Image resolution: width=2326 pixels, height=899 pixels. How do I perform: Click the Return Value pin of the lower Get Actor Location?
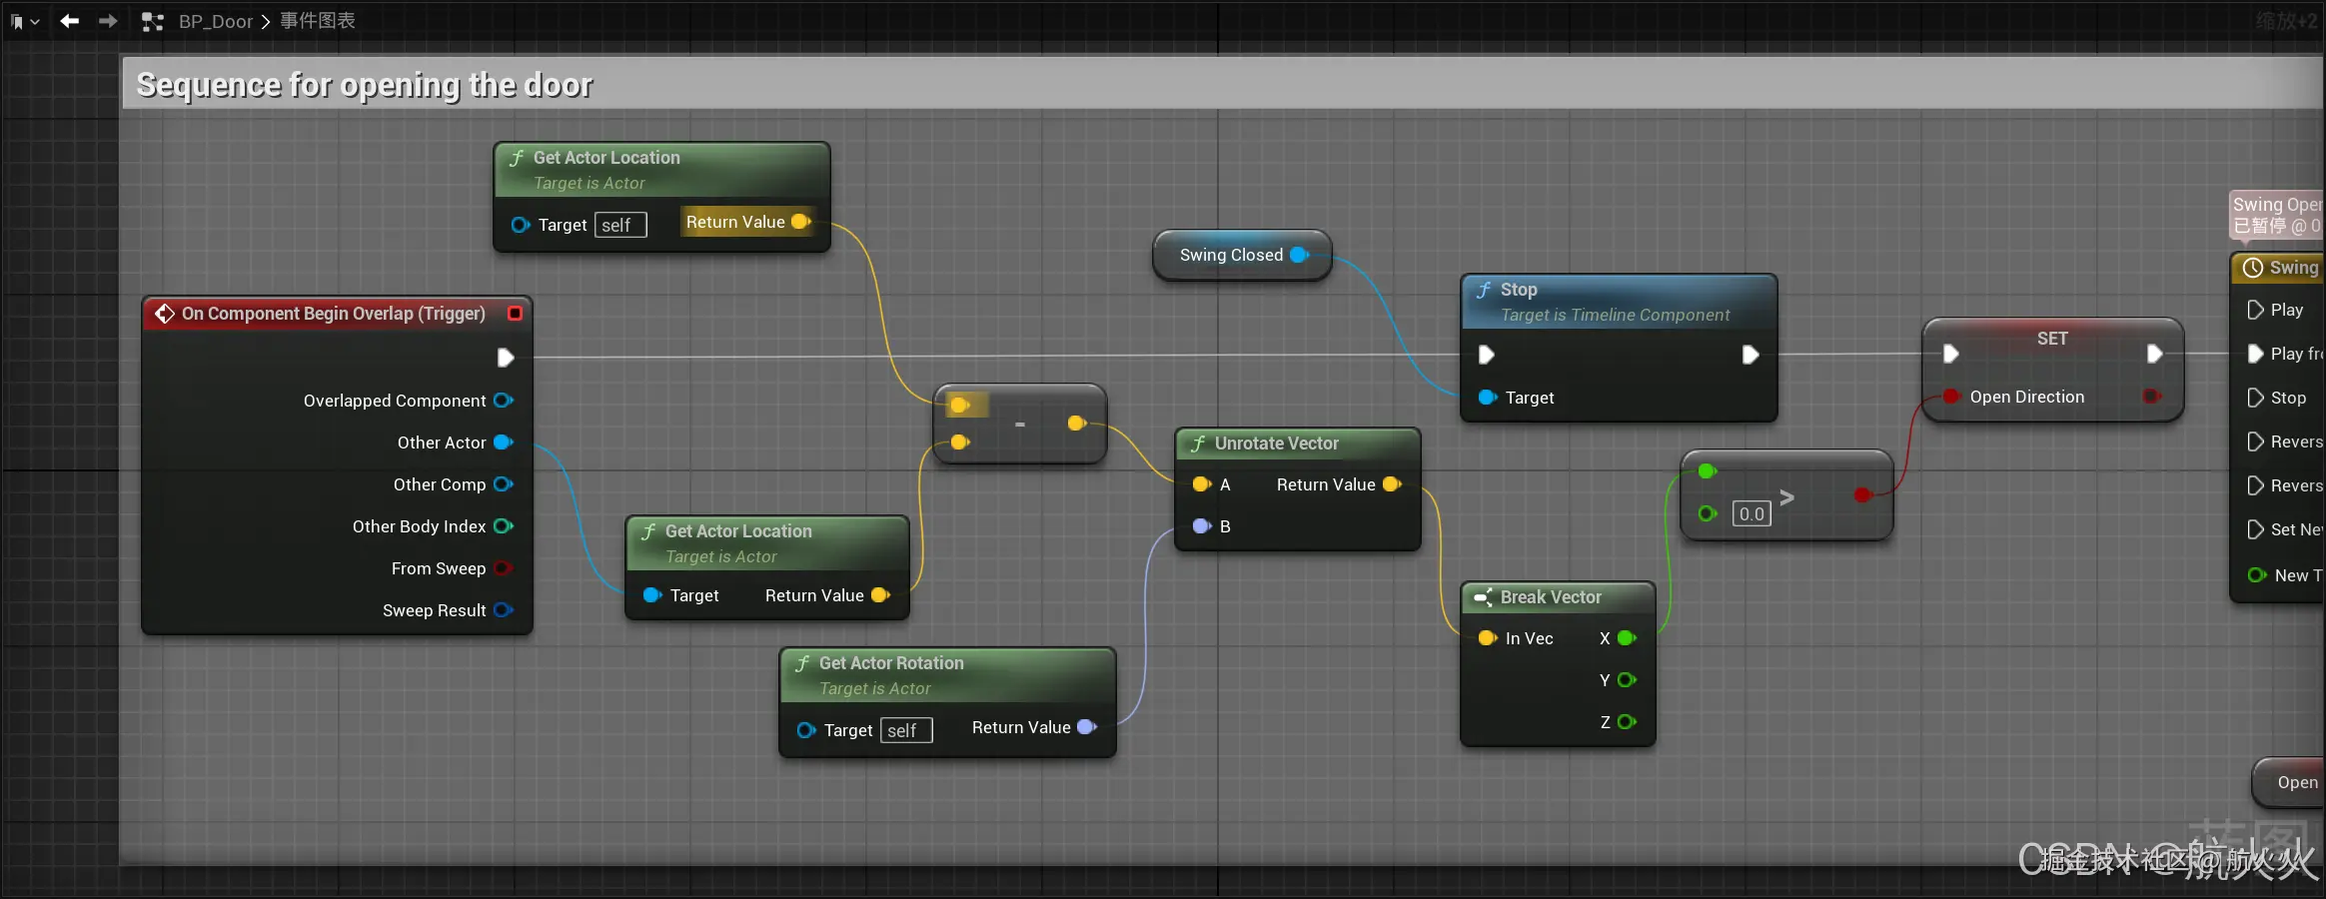(x=880, y=595)
